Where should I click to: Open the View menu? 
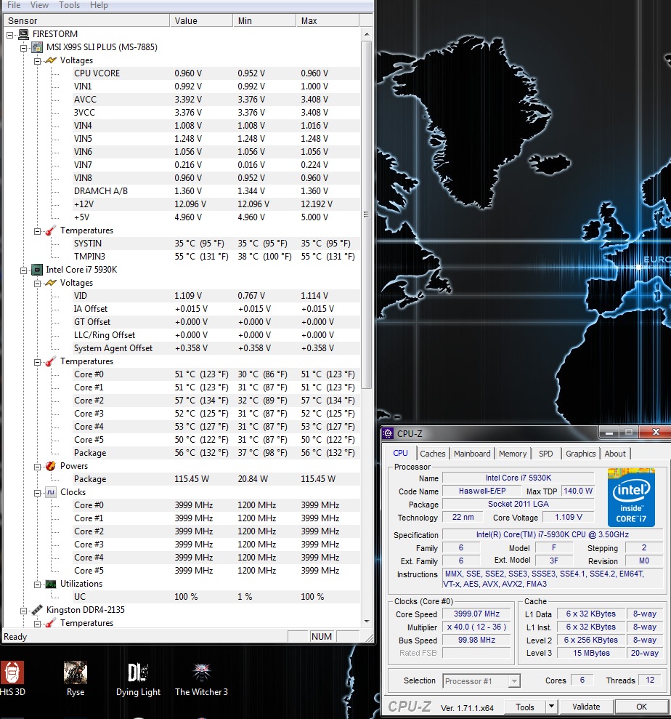click(x=39, y=5)
